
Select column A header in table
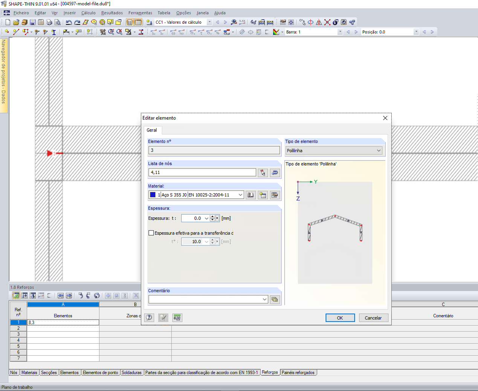[63, 305]
